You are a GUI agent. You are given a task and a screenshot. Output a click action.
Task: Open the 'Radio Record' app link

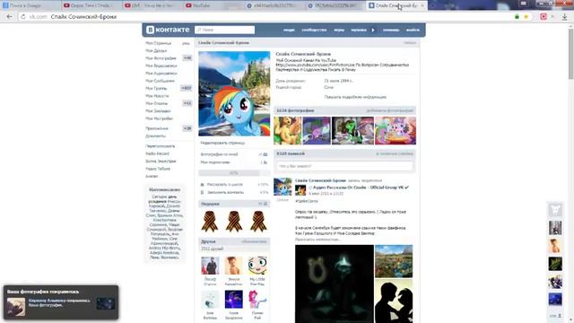158,153
